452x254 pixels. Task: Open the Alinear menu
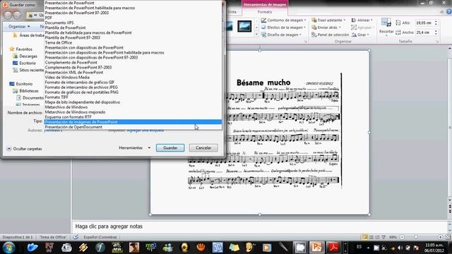(362, 20)
